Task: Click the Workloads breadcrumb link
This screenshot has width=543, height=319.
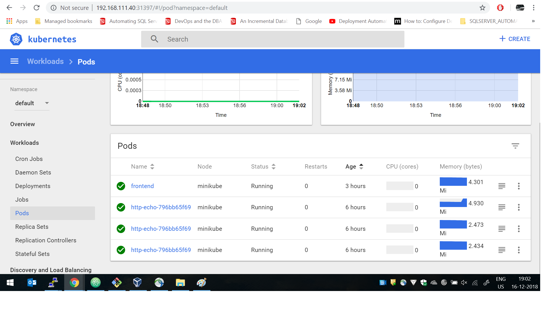Action: [45, 61]
